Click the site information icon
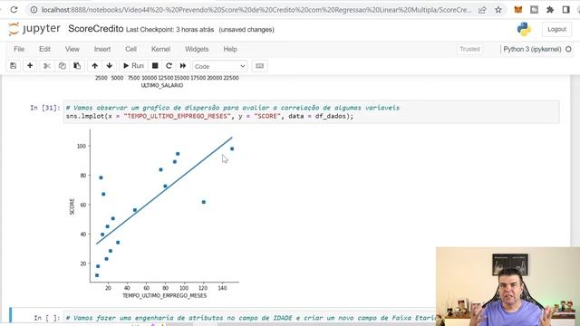The width and height of the screenshot is (580, 326). [34, 10]
